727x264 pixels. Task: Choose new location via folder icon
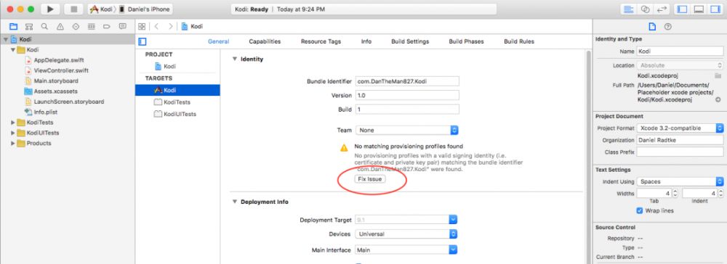coord(718,75)
